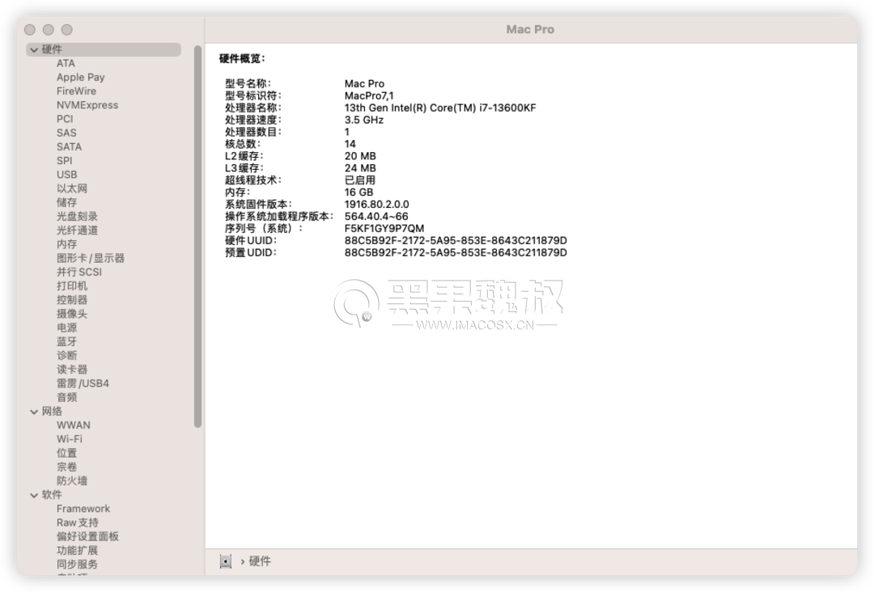Open the Apple Pay entry
874x592 pixels.
(81, 78)
